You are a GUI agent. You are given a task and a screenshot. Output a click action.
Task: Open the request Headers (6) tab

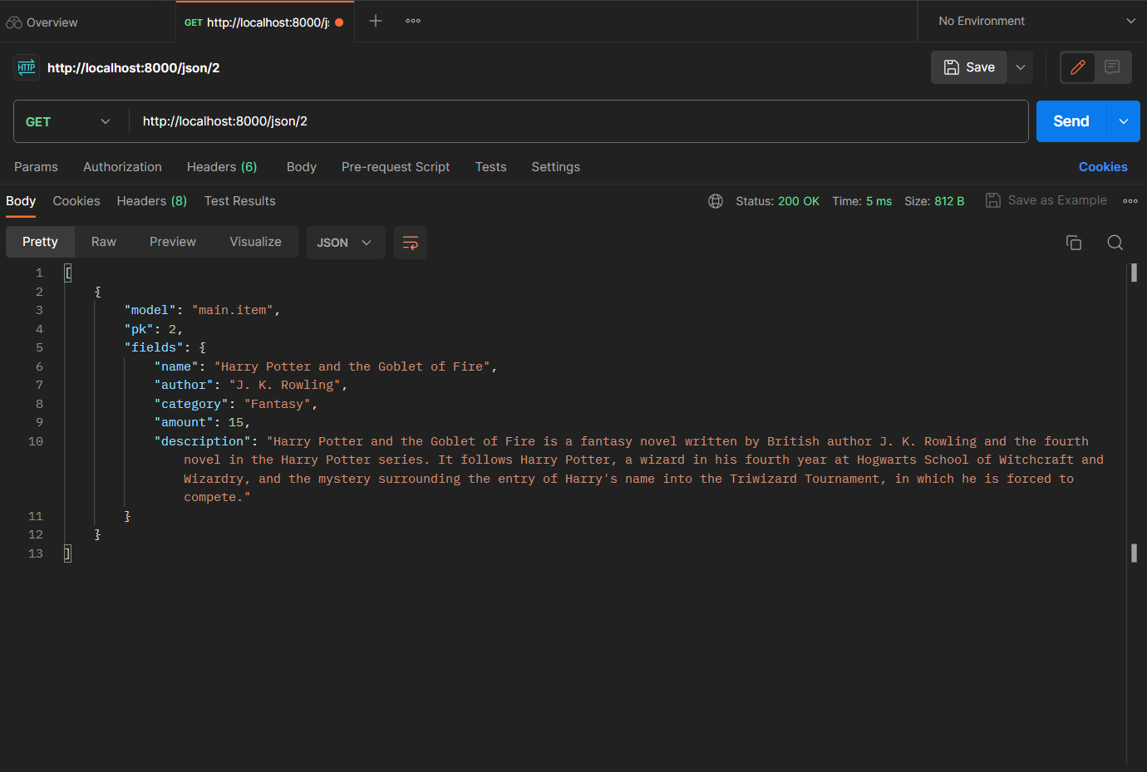tap(222, 167)
